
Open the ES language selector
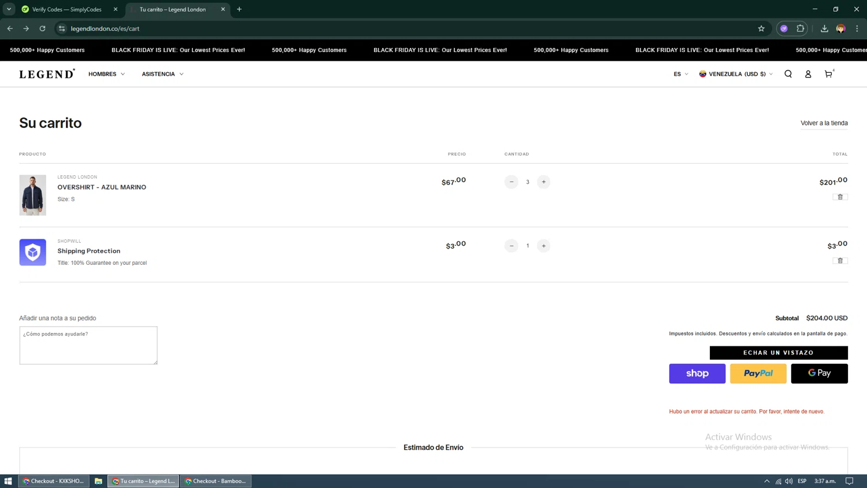point(681,74)
